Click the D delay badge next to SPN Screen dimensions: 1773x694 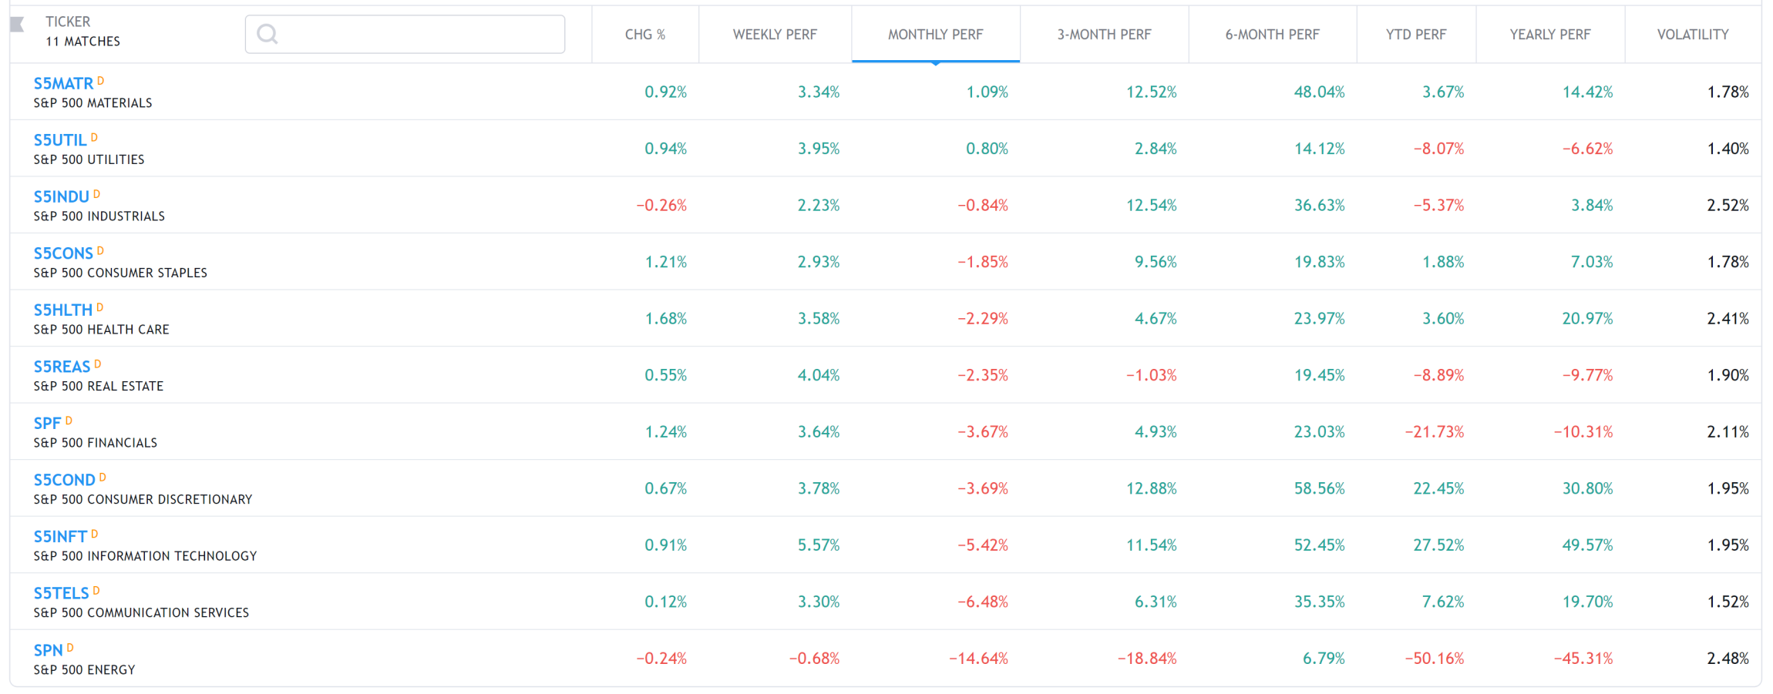(x=70, y=647)
